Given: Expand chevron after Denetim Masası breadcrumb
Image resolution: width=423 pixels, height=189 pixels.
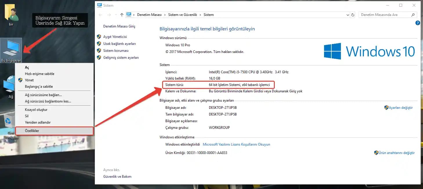Looking at the screenshot, I should 165,15.
